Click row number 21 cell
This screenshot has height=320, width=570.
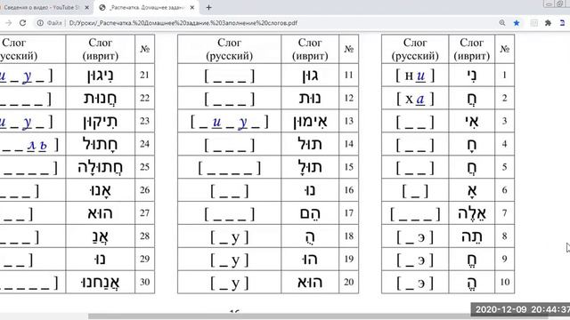144,75
